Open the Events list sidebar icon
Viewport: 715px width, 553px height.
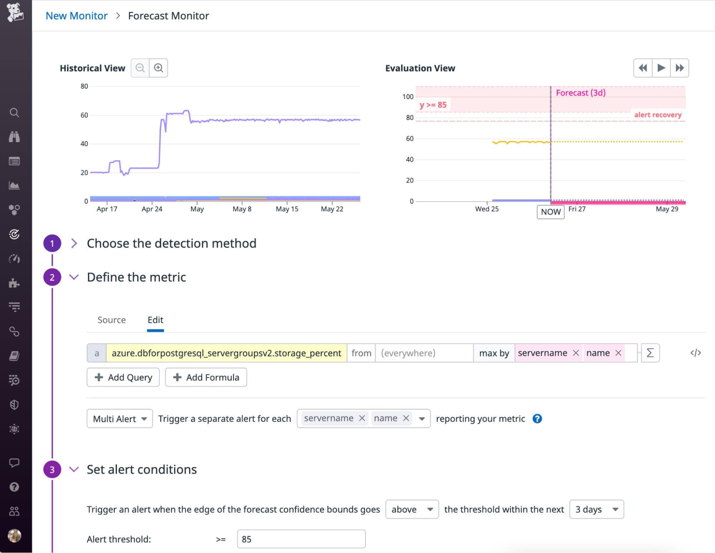14,162
